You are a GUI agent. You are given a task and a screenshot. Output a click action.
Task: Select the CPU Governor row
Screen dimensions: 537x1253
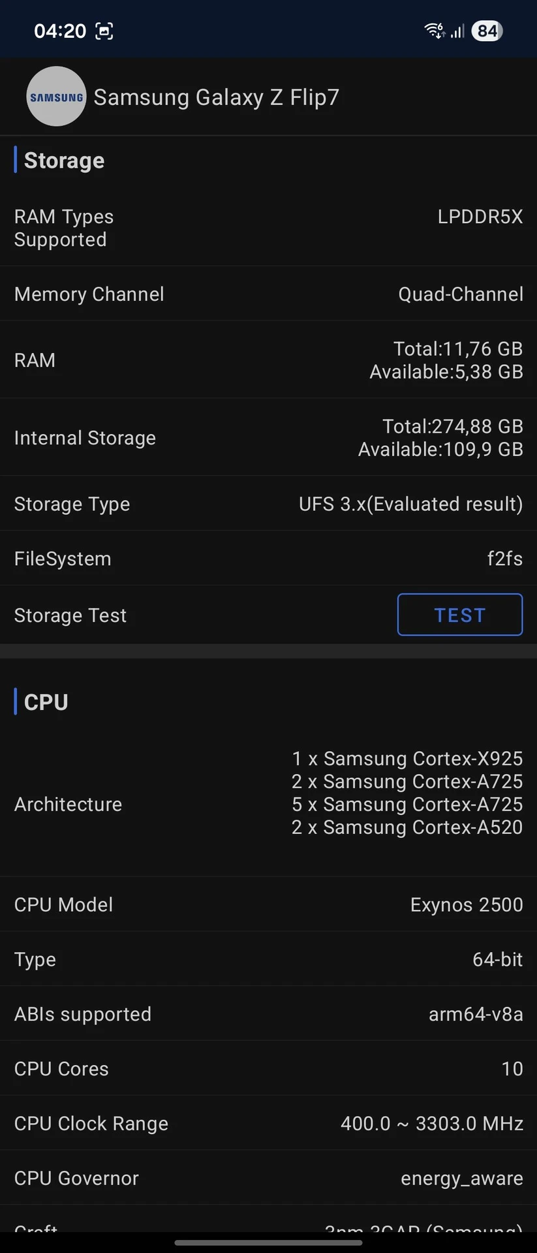point(268,1178)
